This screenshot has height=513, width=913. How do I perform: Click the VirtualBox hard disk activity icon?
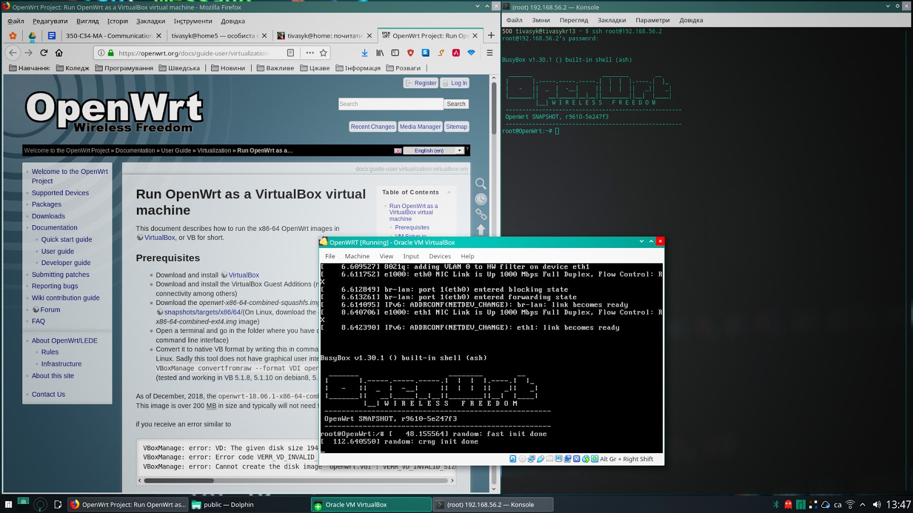point(513,459)
